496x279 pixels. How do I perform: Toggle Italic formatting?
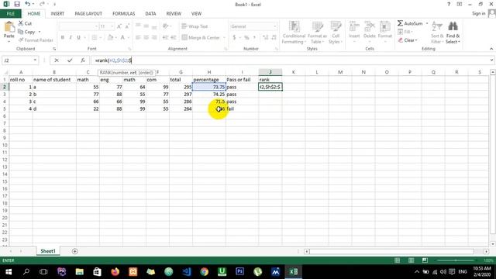[x=71, y=37]
